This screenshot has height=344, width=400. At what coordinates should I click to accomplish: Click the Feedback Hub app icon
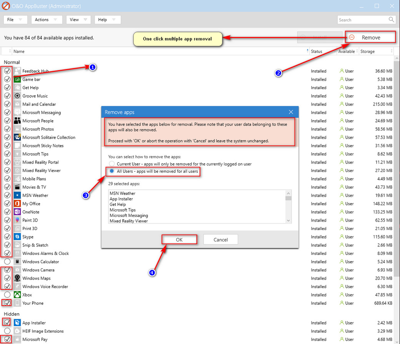17,71
